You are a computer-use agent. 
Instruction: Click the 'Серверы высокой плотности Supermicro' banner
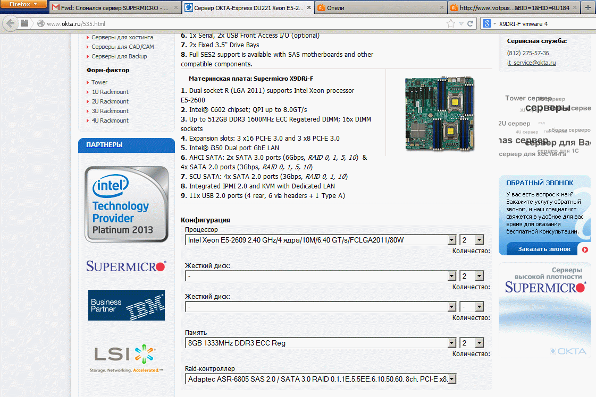point(544,310)
